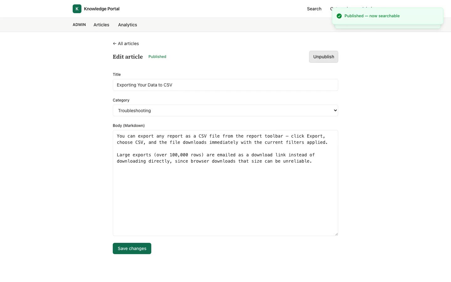Click the Published status badge
Viewport: 451px width, 282px height.
pyautogui.click(x=157, y=57)
